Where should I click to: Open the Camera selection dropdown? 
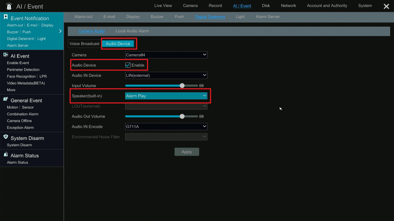(166, 55)
